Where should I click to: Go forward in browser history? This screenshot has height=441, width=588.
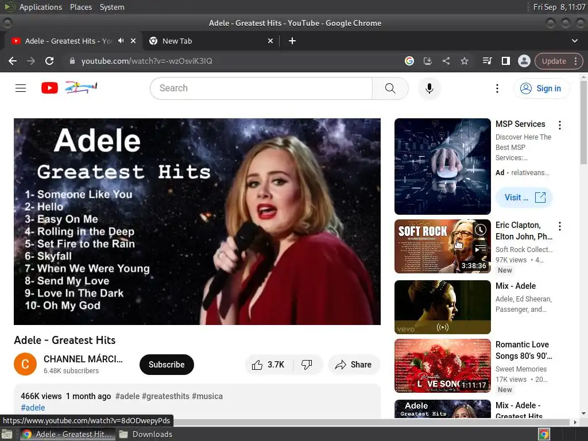coord(31,61)
